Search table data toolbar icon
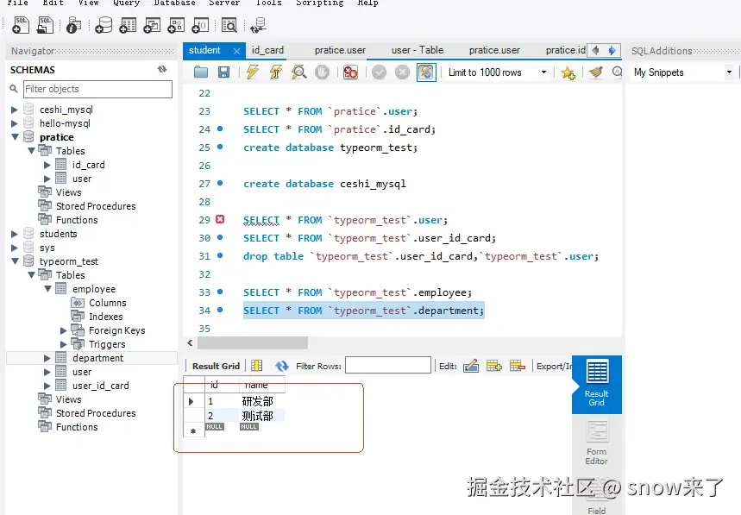The image size is (741, 515). [x=229, y=26]
